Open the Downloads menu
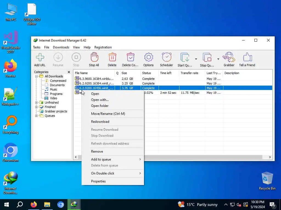This screenshot has width=281, height=210. [x=61, y=47]
